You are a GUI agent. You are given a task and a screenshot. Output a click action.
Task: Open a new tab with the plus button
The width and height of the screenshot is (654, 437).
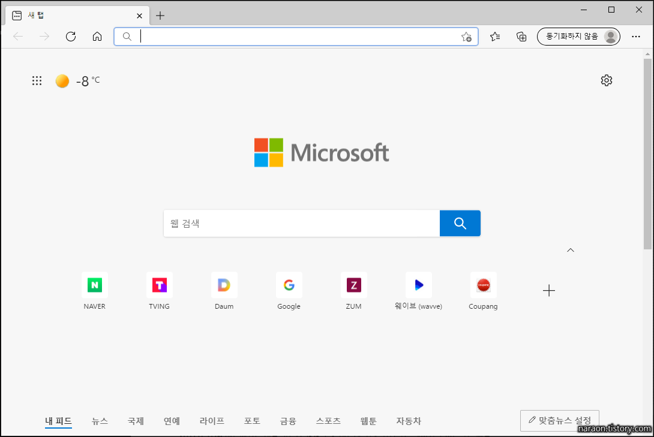(x=160, y=16)
